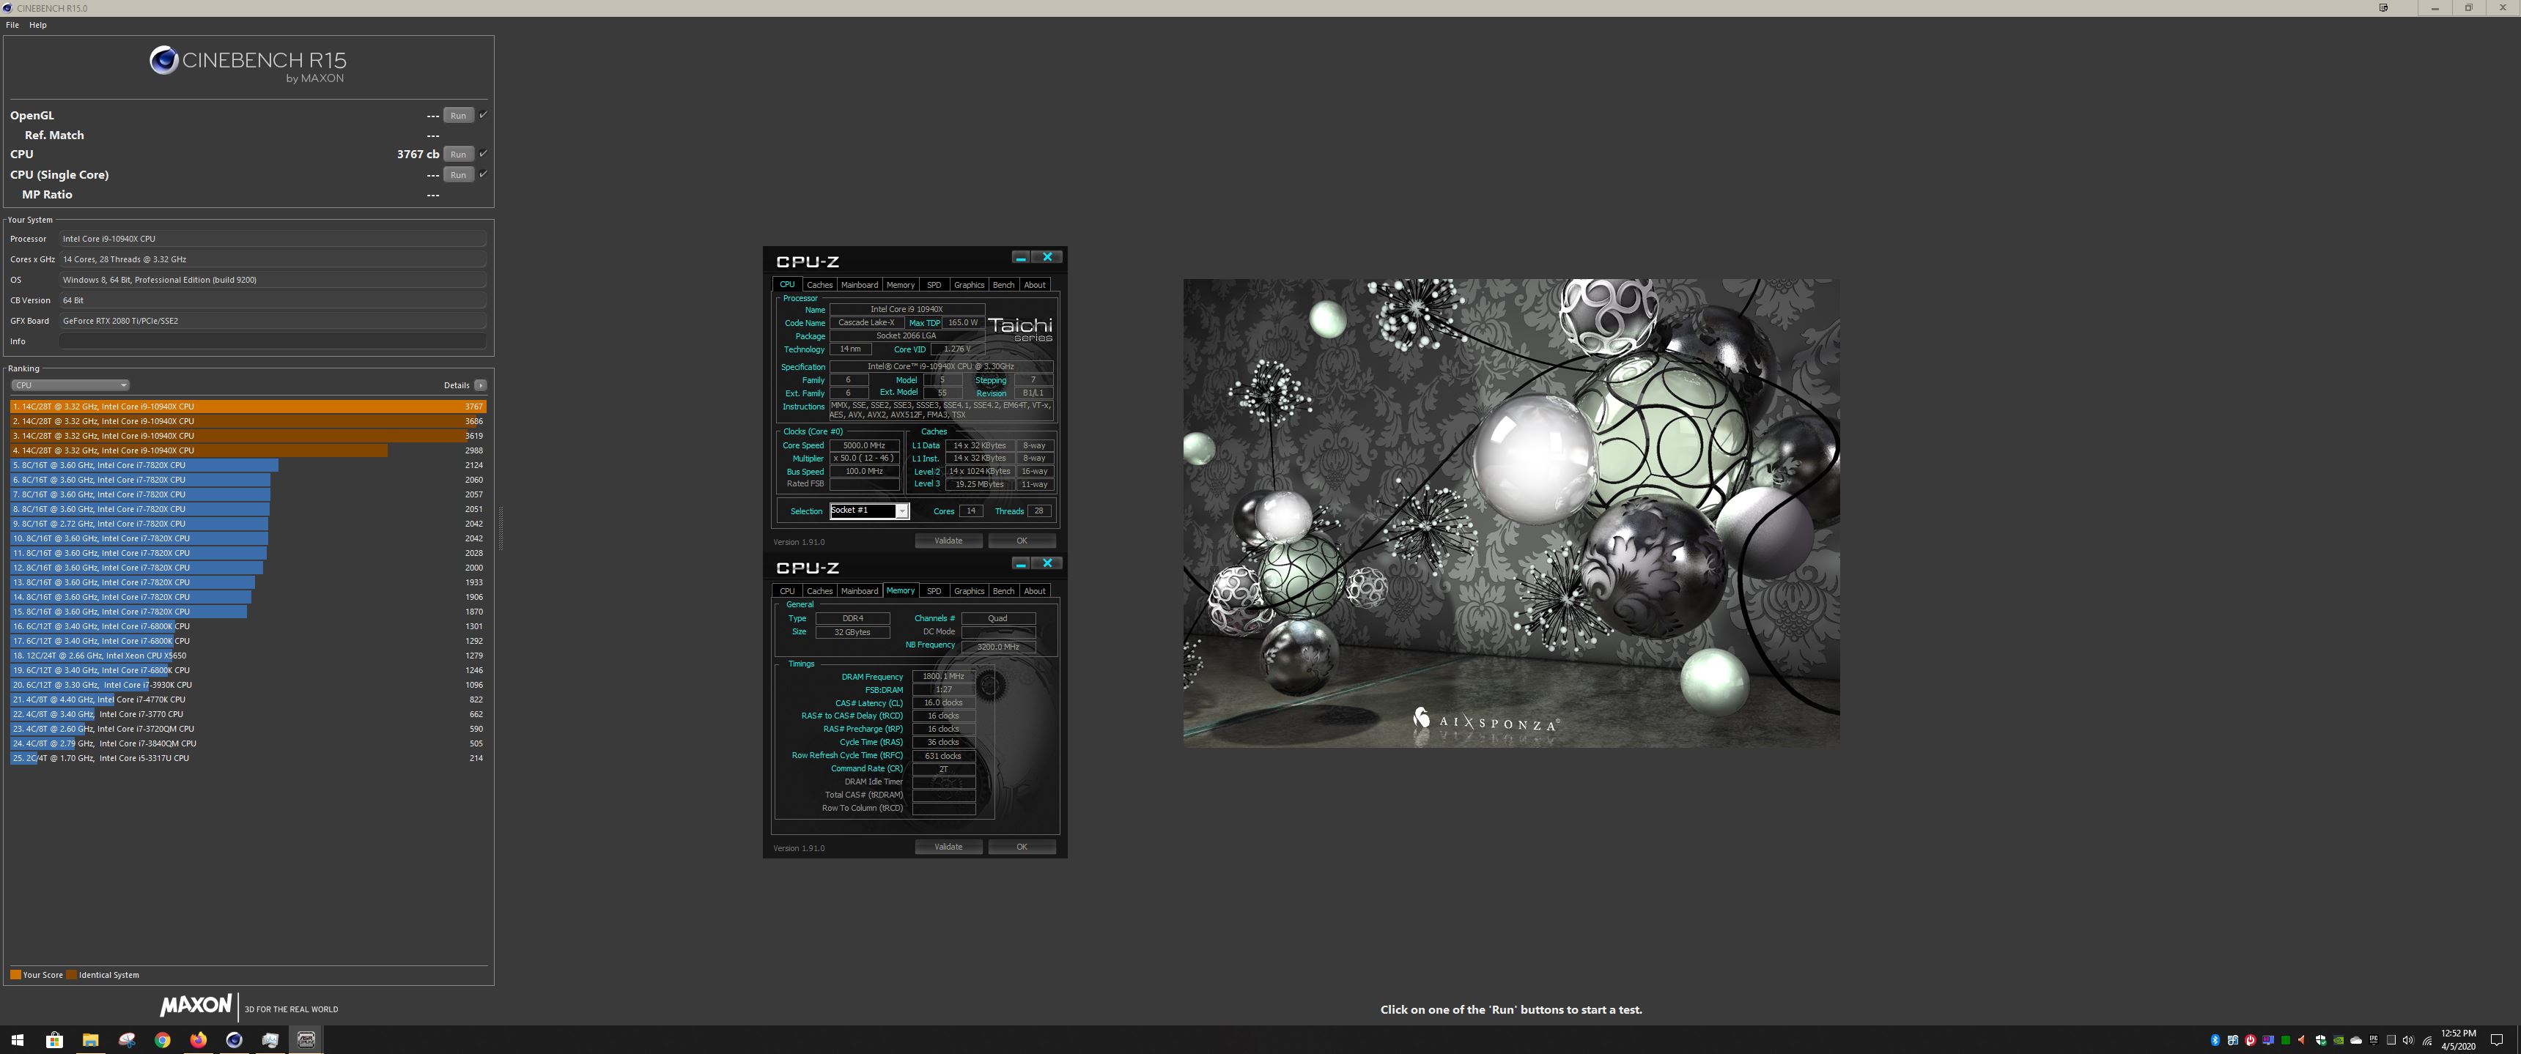Open the Bluetooth tray icon

pos(2215,1040)
